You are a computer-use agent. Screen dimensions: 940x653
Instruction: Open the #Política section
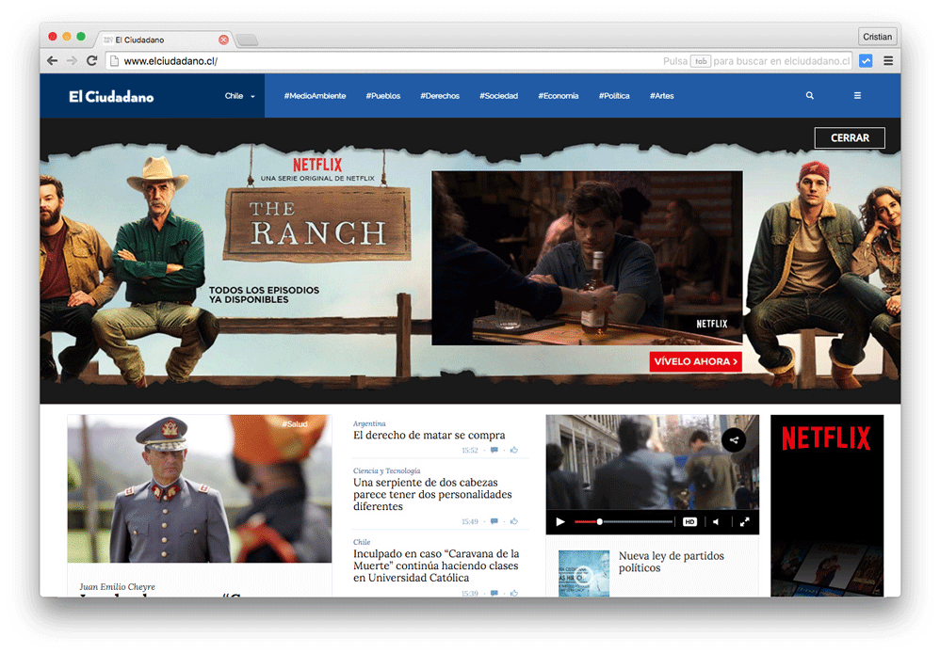tap(614, 96)
